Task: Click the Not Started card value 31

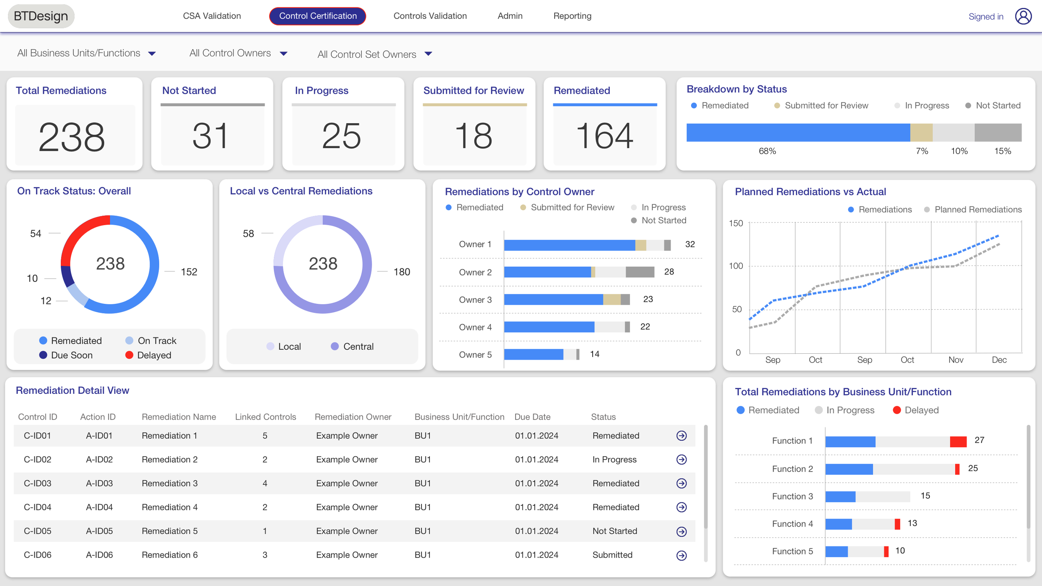Action: click(210, 136)
